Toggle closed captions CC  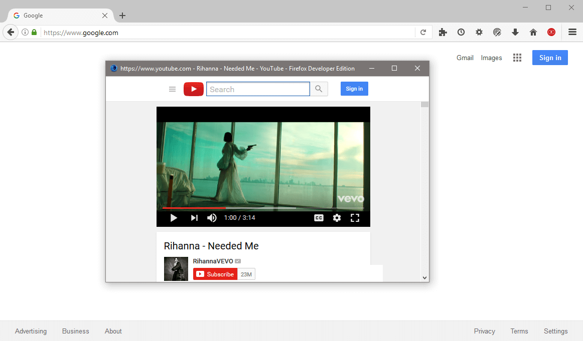[319, 218]
